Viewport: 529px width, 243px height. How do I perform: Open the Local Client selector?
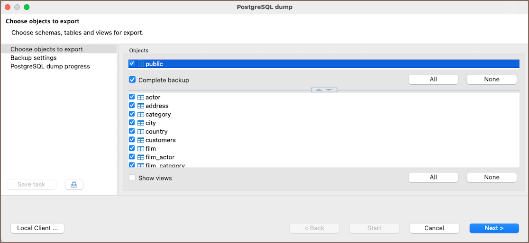37,228
